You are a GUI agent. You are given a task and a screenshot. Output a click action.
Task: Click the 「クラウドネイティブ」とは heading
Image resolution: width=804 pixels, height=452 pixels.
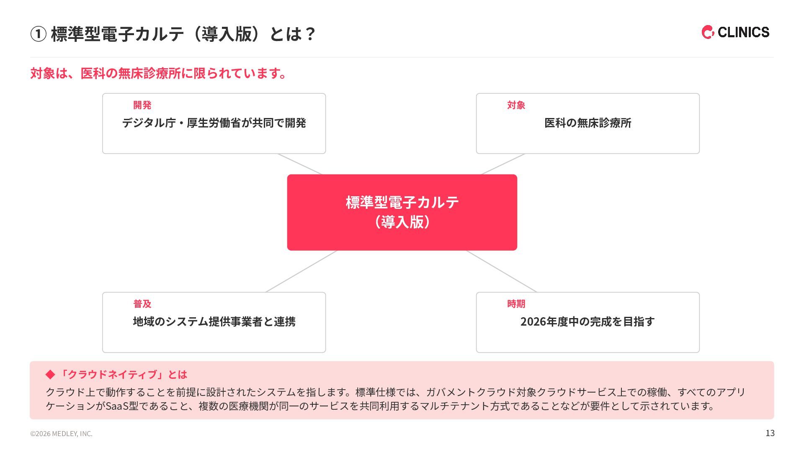pos(123,374)
